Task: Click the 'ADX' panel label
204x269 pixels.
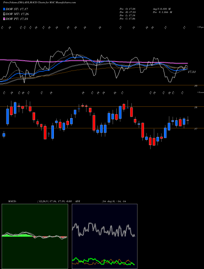Action: pyautogui.click(x=78, y=201)
